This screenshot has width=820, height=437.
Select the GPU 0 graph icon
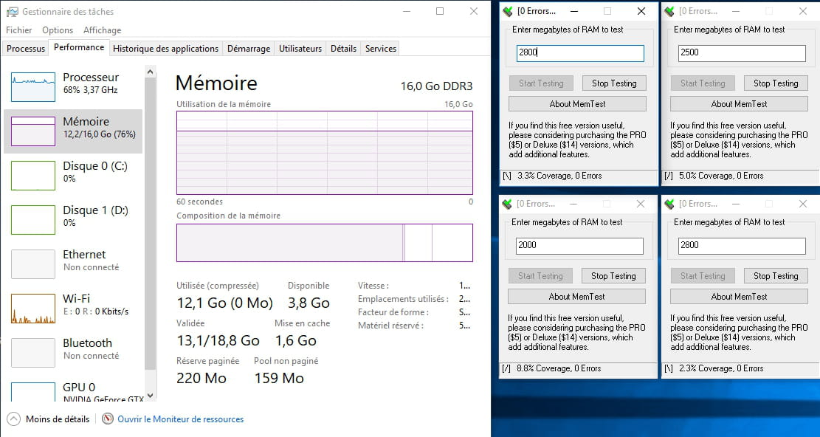coord(33,392)
